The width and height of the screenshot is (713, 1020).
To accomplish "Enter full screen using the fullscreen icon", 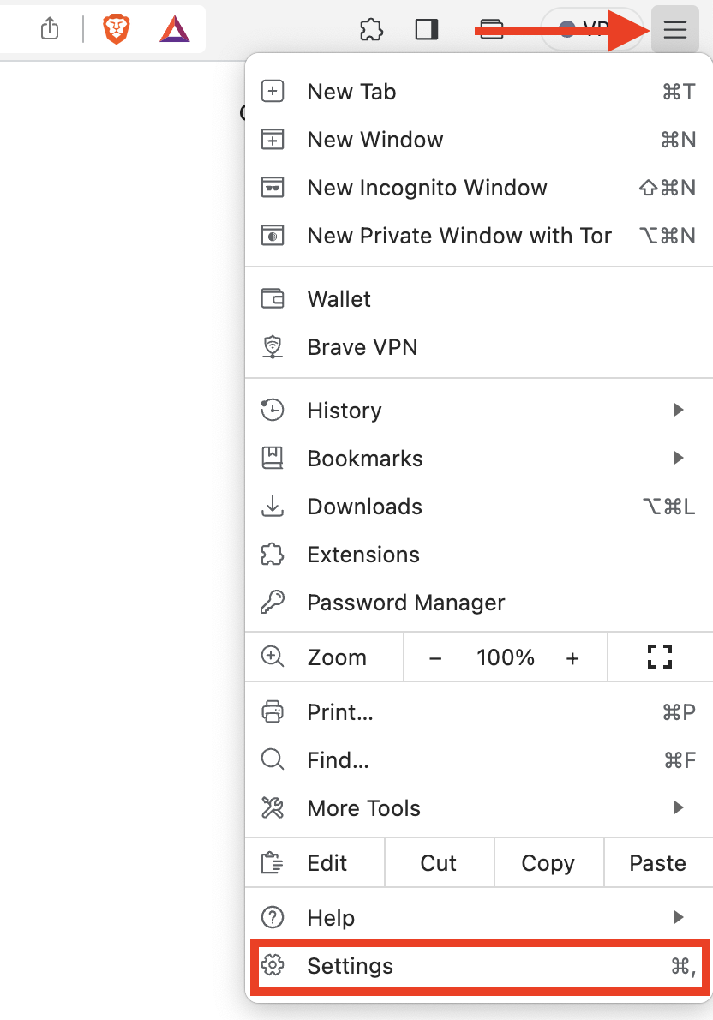I will pos(659,657).
